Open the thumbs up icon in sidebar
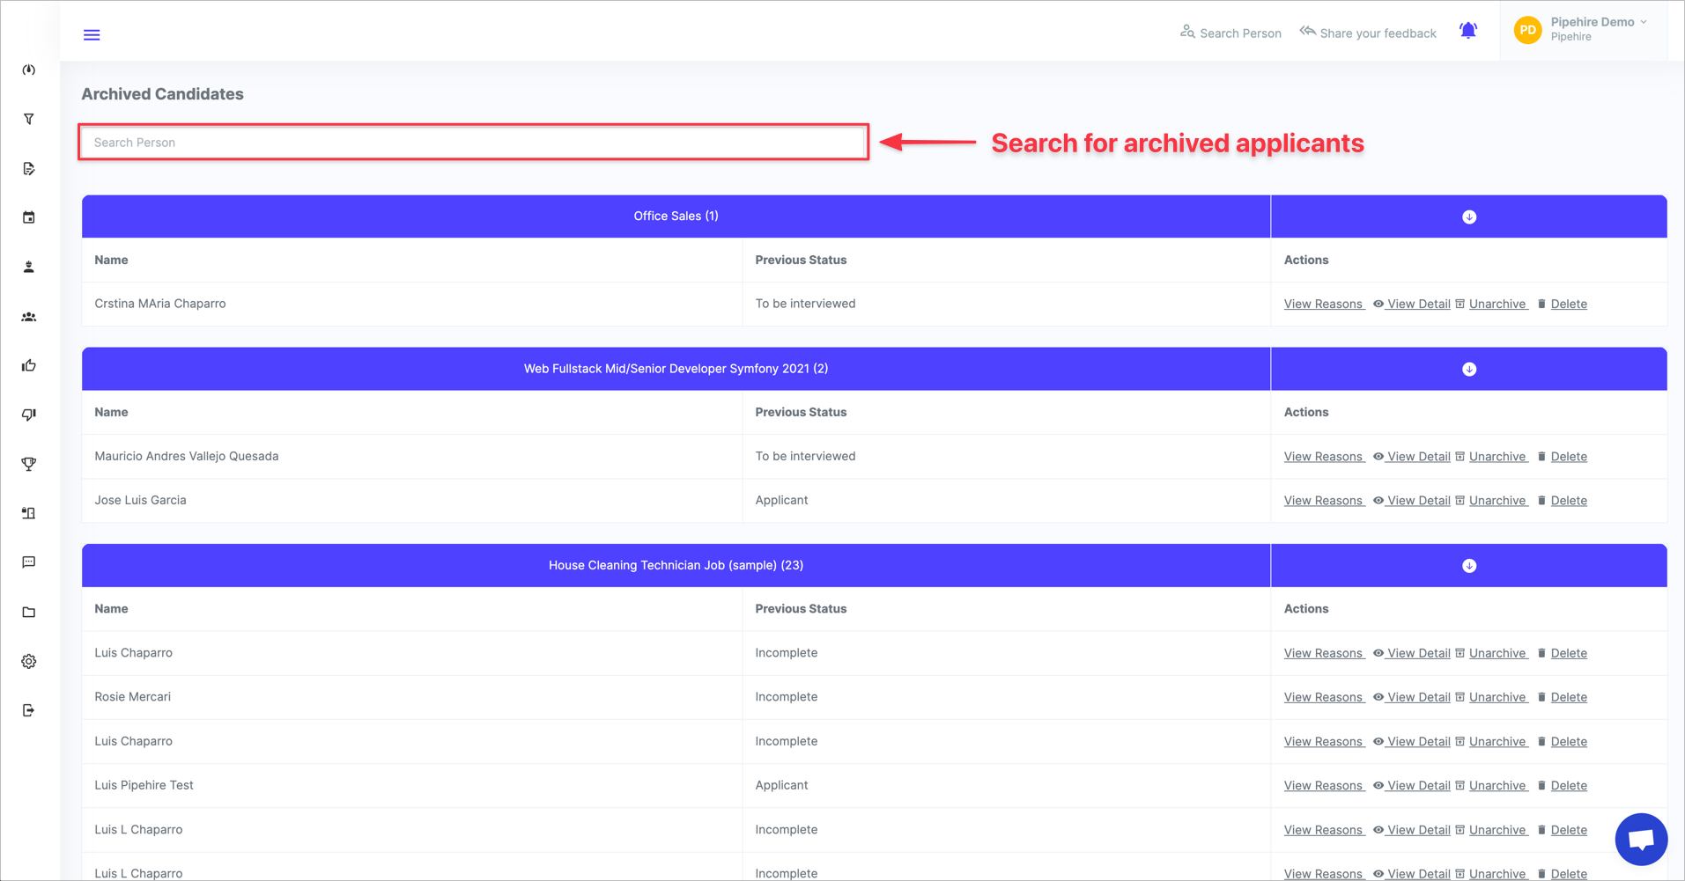The image size is (1685, 881). (29, 365)
